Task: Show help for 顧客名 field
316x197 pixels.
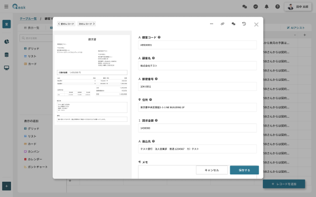Action: coord(153,58)
